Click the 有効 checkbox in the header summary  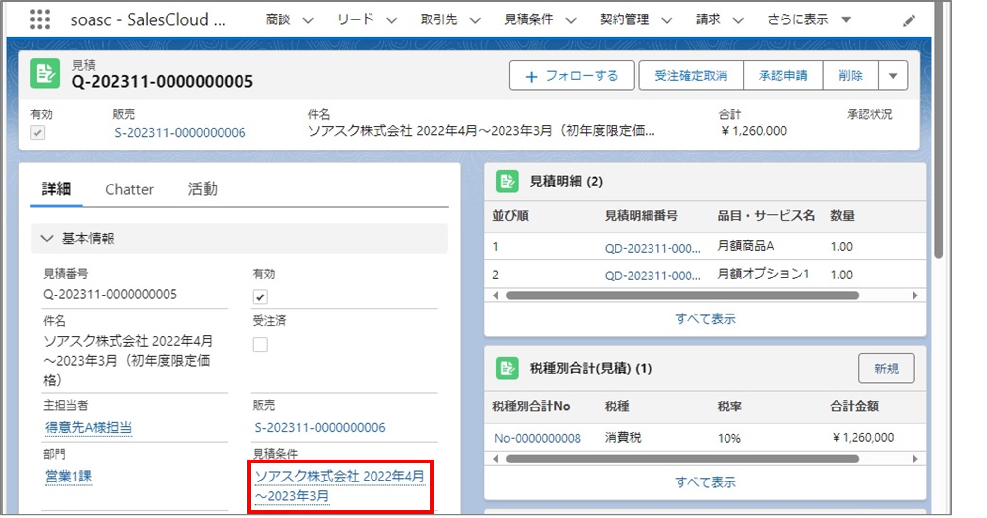[37, 132]
